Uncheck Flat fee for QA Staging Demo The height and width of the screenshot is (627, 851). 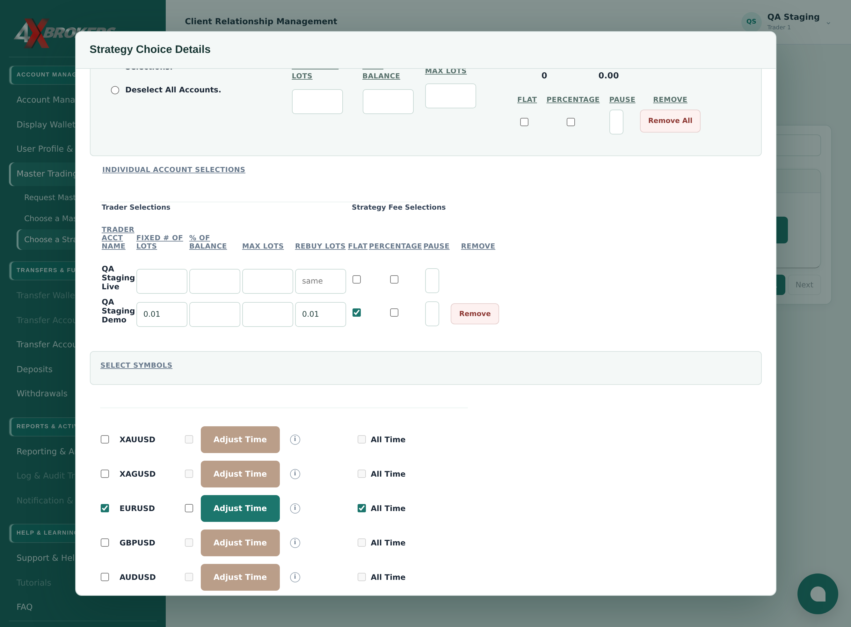tap(357, 313)
